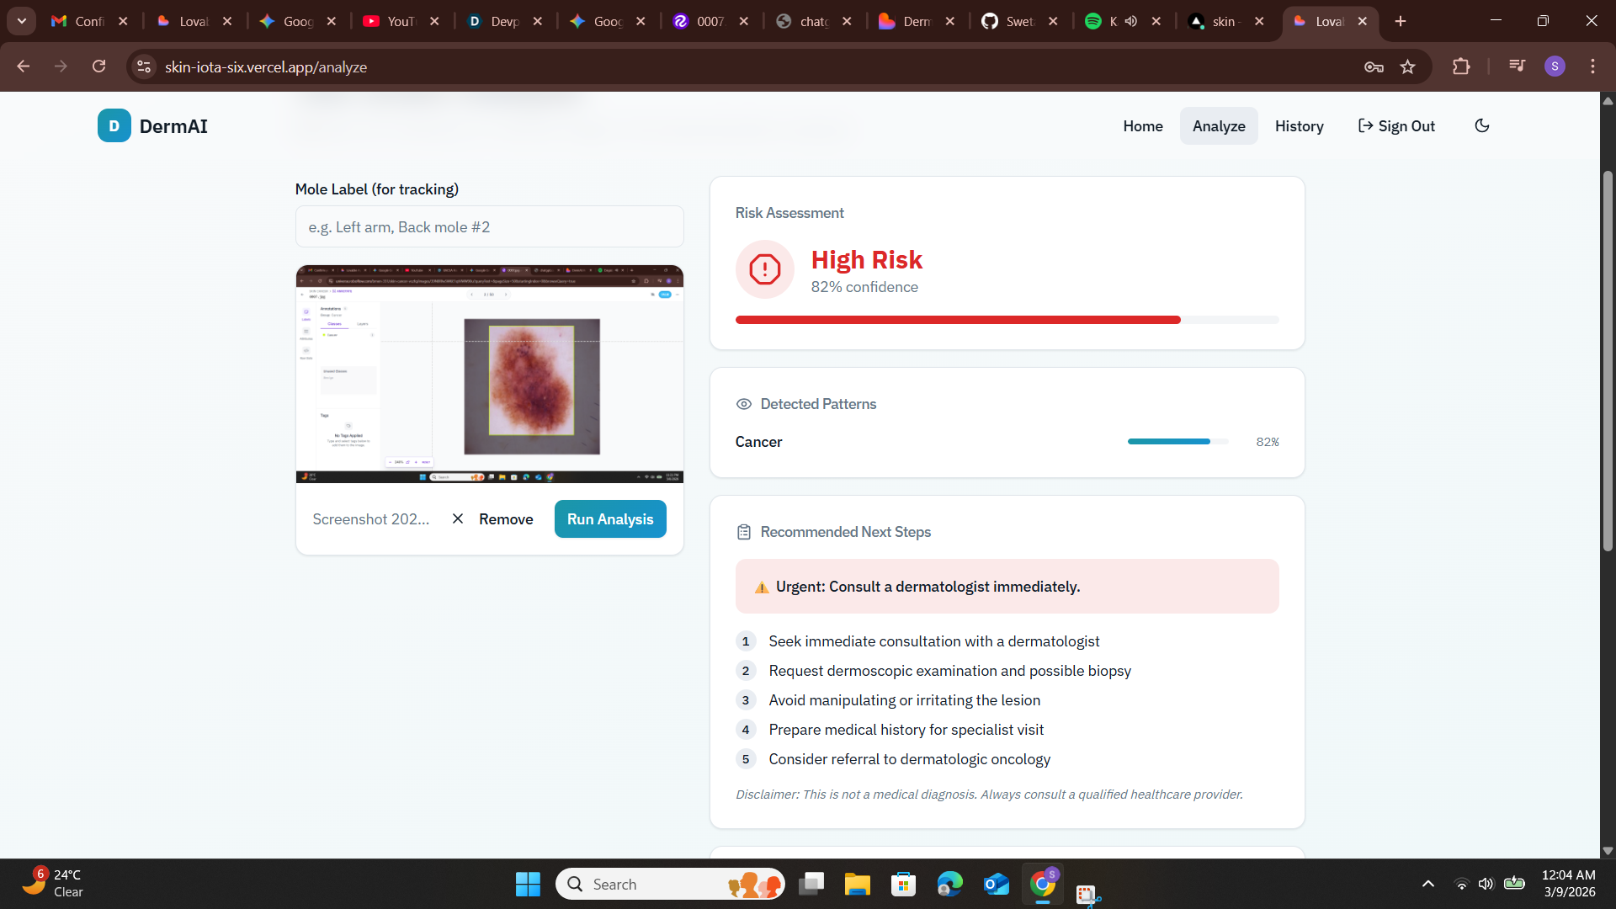This screenshot has height=909, width=1616.
Task: Click the High Risk alert icon
Action: [764, 269]
